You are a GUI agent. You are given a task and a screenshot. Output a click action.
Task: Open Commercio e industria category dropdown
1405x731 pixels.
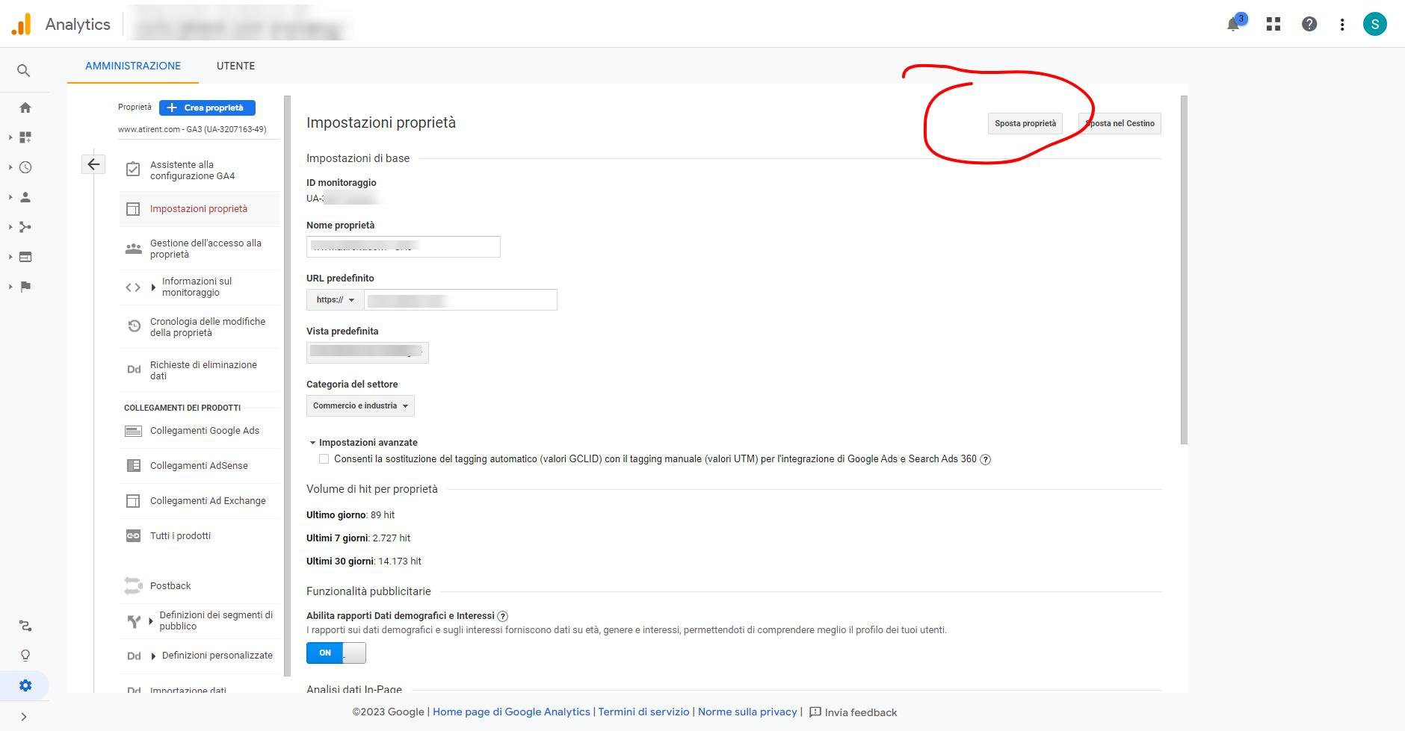(x=360, y=406)
